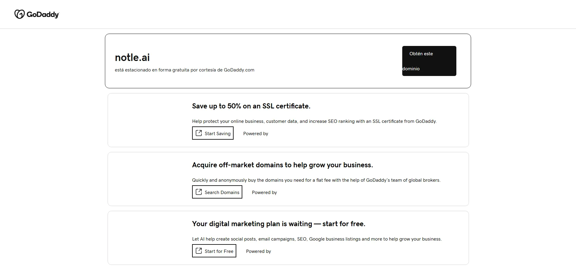Click 'Powered by' next to Start Saving
576x273 pixels.
click(256, 134)
